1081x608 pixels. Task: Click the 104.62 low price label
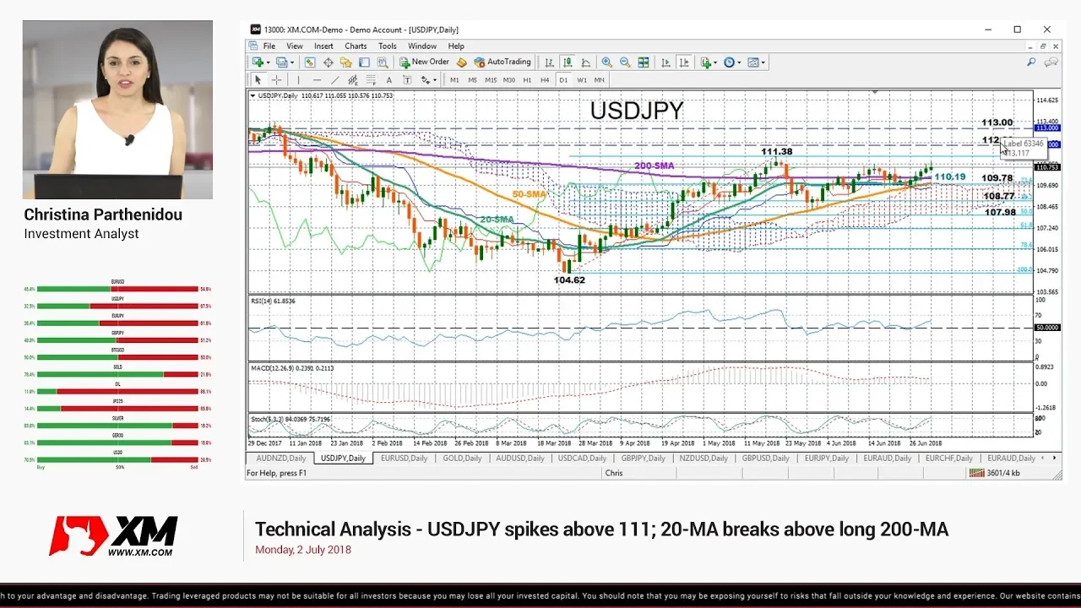click(x=569, y=280)
